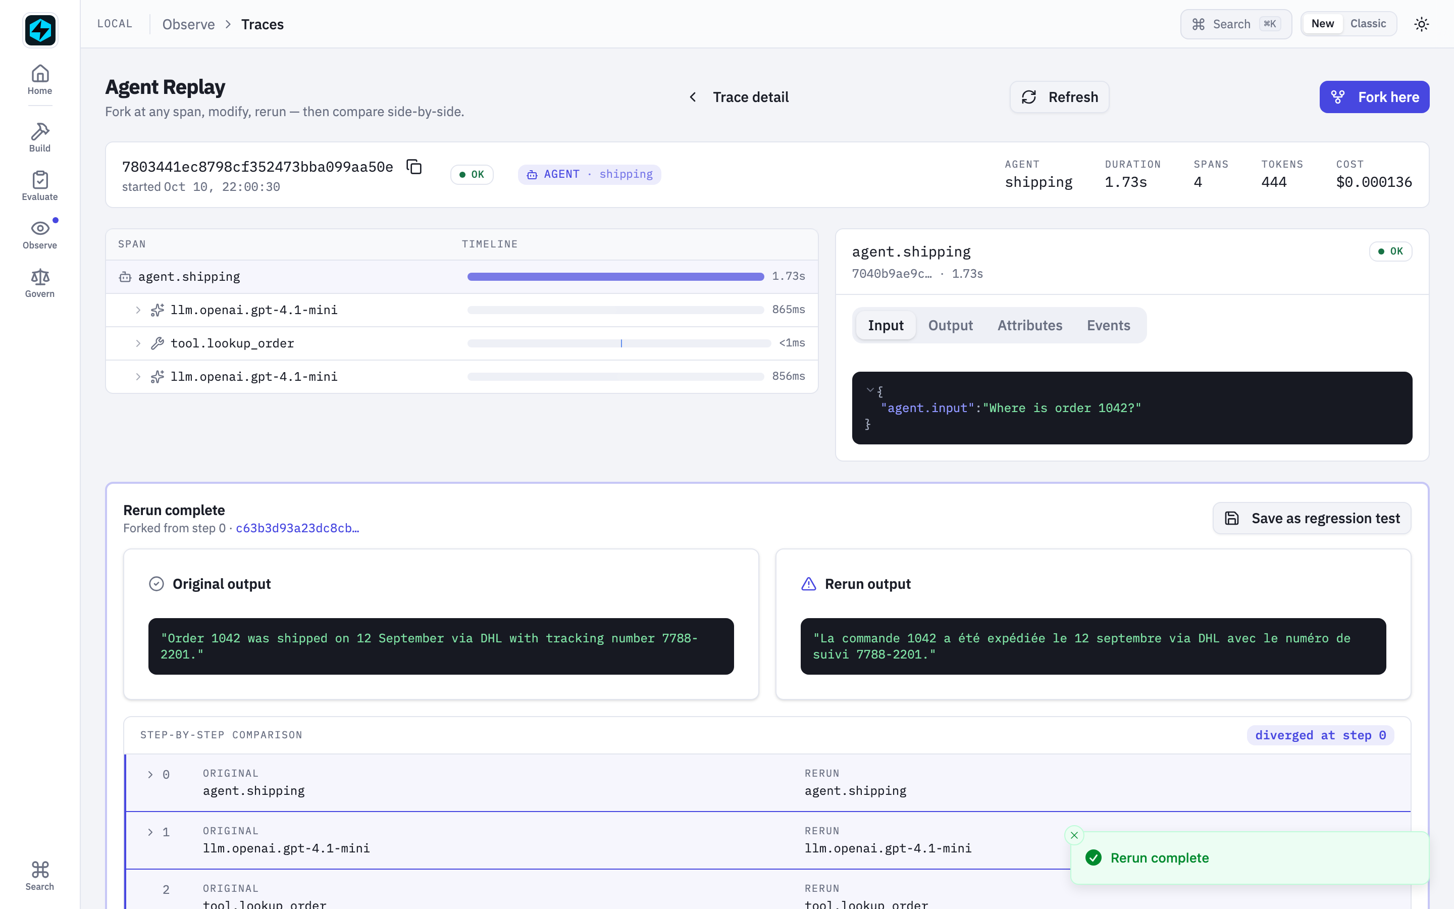Go to the Evaluate section

[x=40, y=186]
